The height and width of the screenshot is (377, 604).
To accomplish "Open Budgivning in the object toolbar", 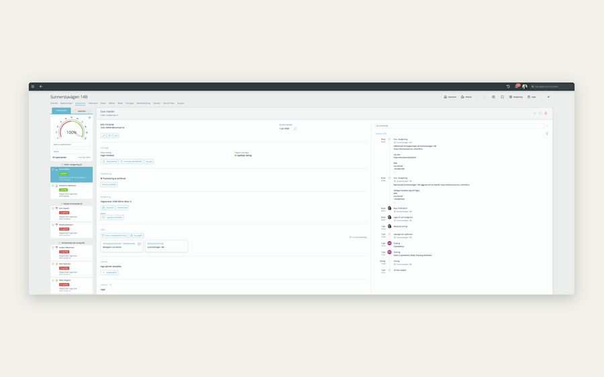I will [x=516, y=97].
